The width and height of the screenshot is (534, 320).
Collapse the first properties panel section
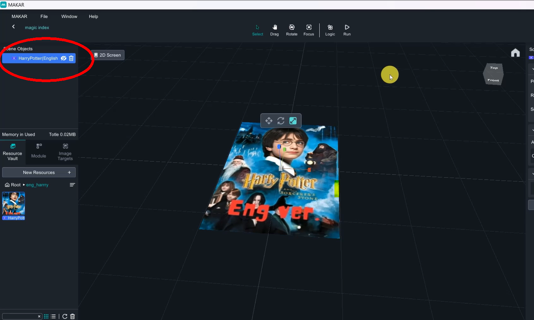532,69
